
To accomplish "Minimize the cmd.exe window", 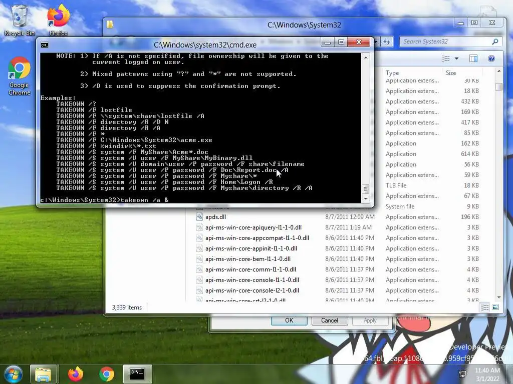I will (328, 42).
